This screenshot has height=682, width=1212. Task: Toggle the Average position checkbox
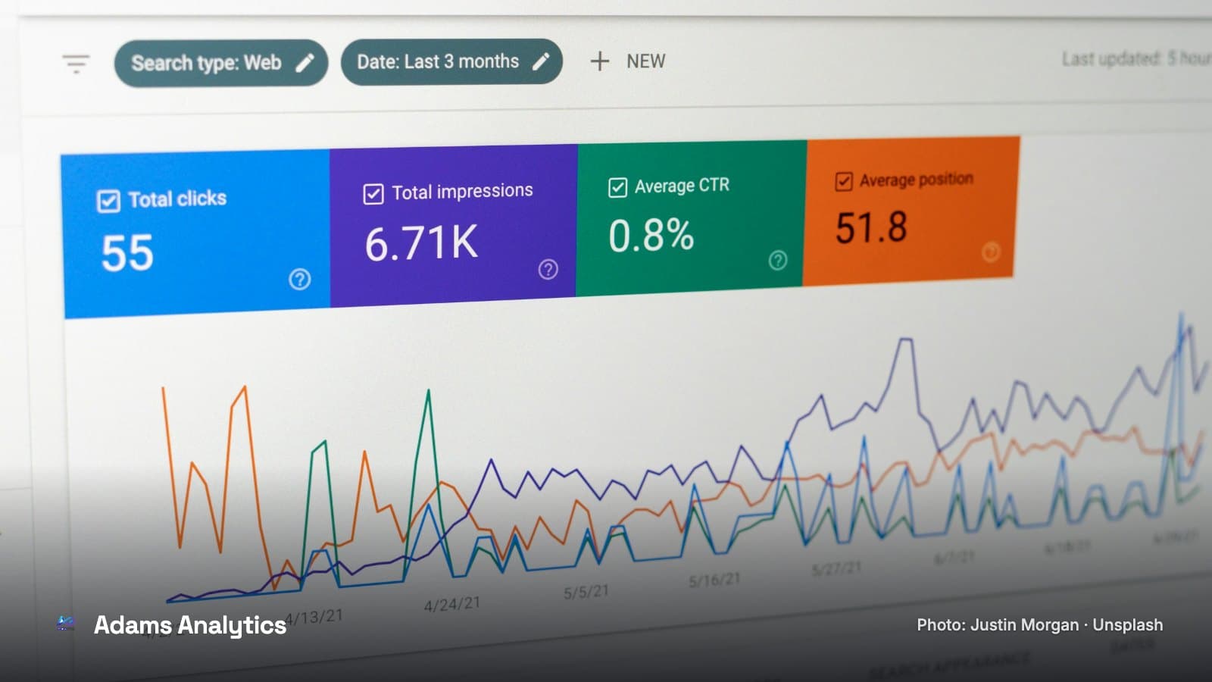844,182
